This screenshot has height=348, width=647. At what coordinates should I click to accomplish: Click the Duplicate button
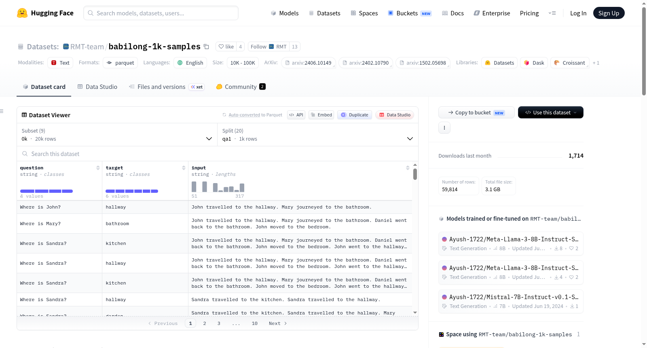coord(355,115)
